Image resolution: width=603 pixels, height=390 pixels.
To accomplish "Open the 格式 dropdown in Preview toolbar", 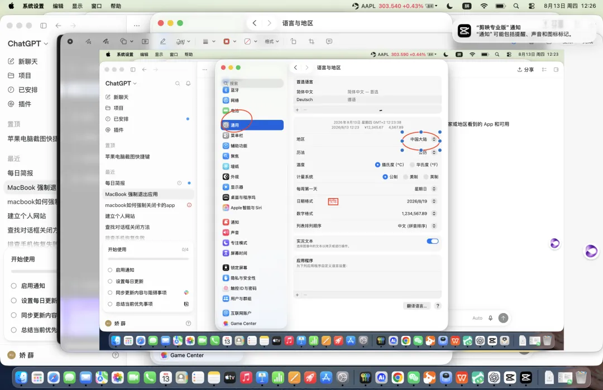I will 271,41.
